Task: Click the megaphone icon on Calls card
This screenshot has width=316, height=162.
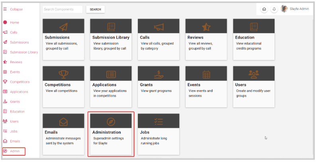Action: 159,27
